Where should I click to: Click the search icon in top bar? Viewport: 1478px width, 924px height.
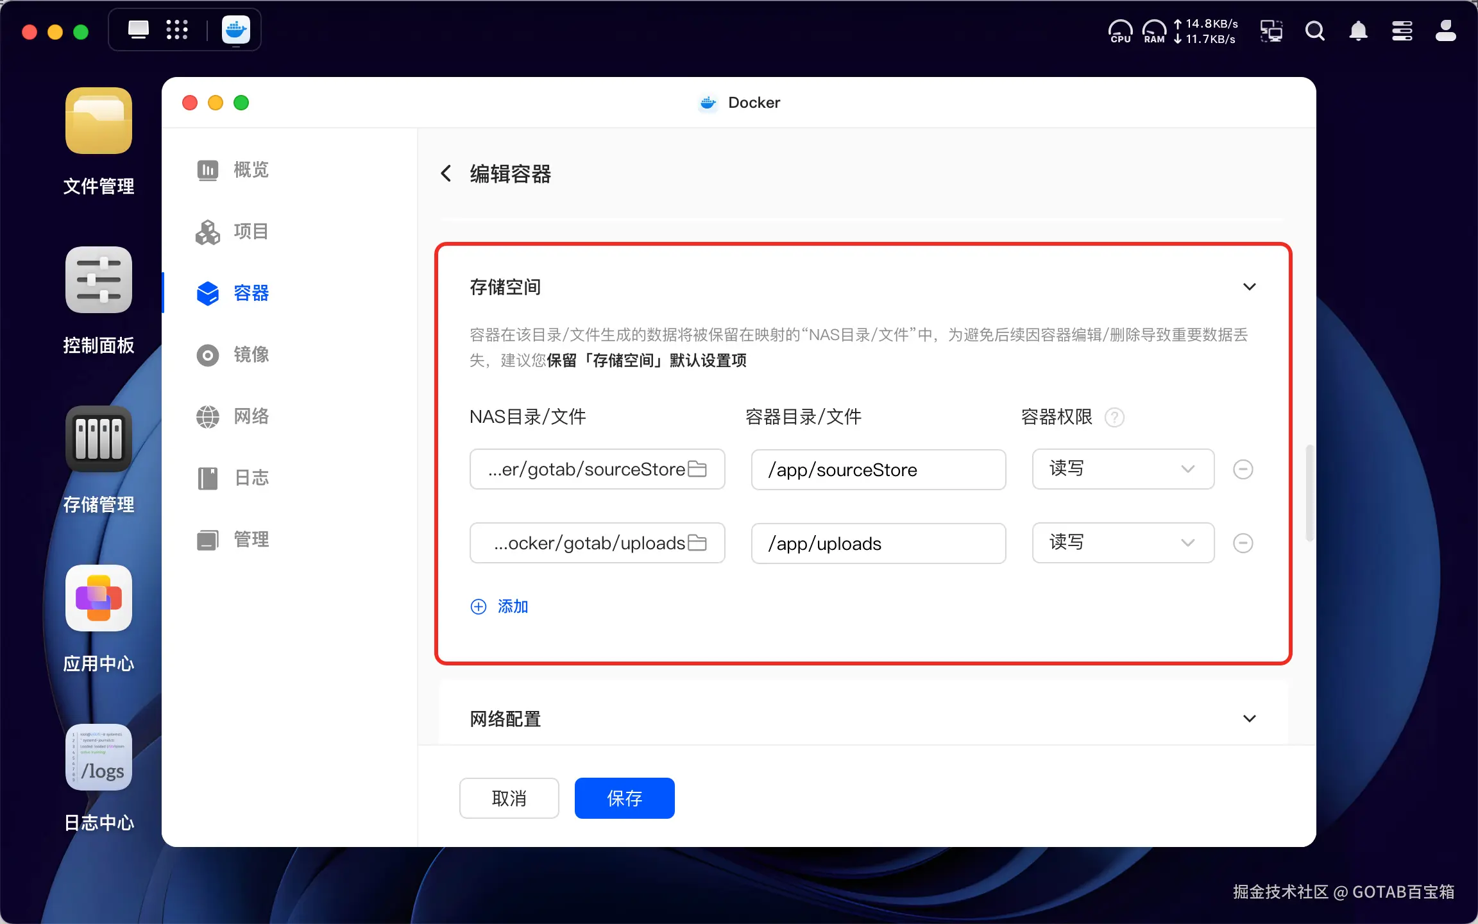point(1314,31)
